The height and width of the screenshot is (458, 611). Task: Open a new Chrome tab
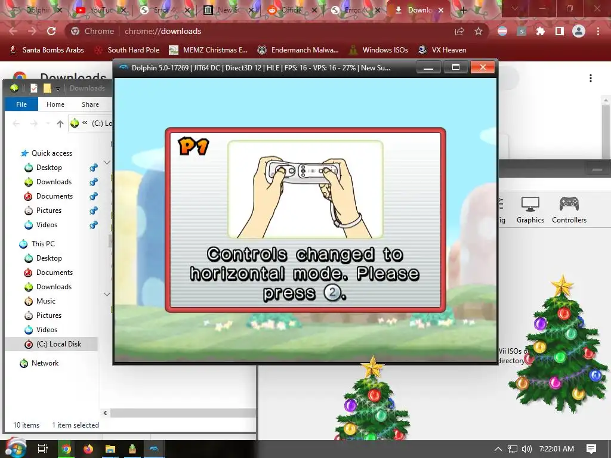(463, 10)
